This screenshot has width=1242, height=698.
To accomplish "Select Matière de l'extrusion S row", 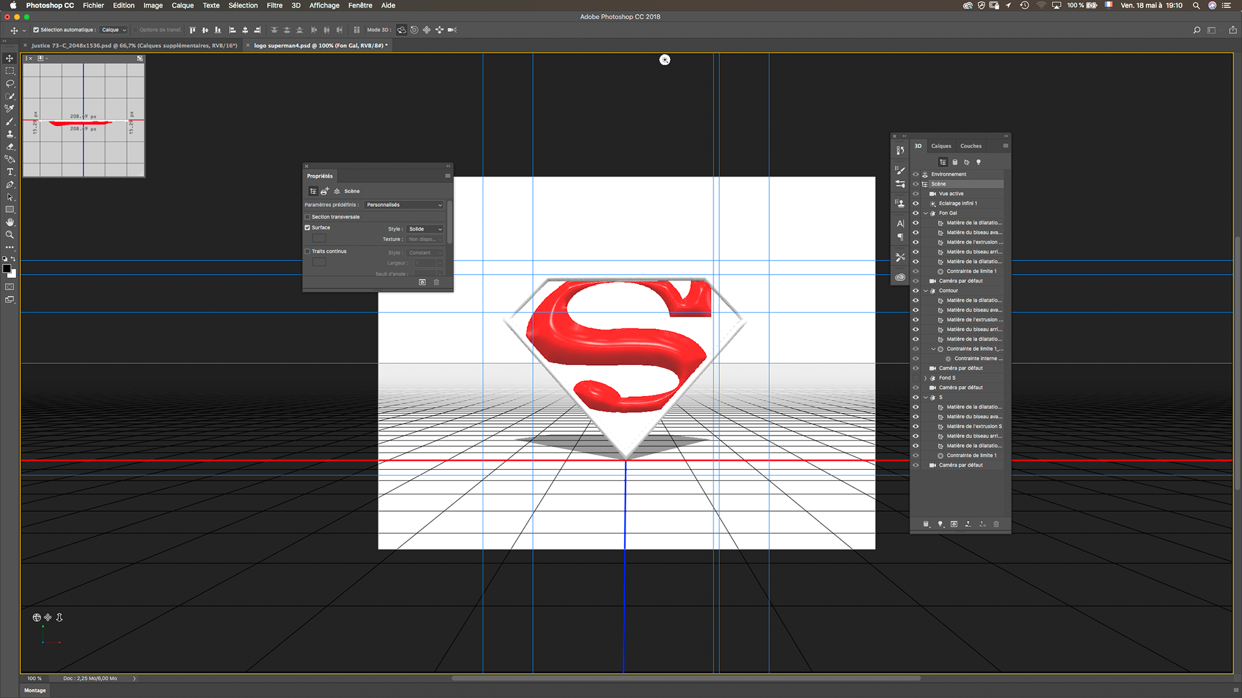I will [962, 427].
